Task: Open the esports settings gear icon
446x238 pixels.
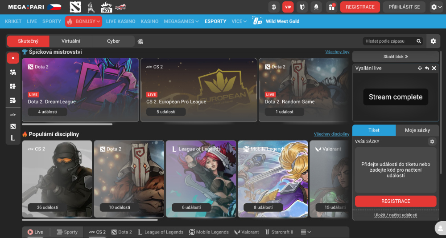Action: pyautogui.click(x=433, y=41)
